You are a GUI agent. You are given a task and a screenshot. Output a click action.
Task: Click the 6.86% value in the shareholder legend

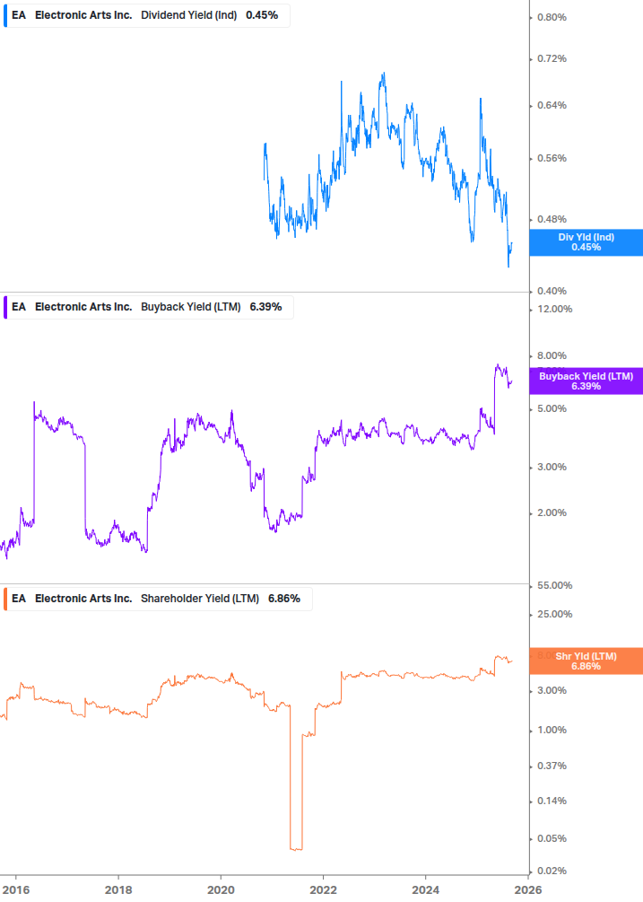(284, 599)
